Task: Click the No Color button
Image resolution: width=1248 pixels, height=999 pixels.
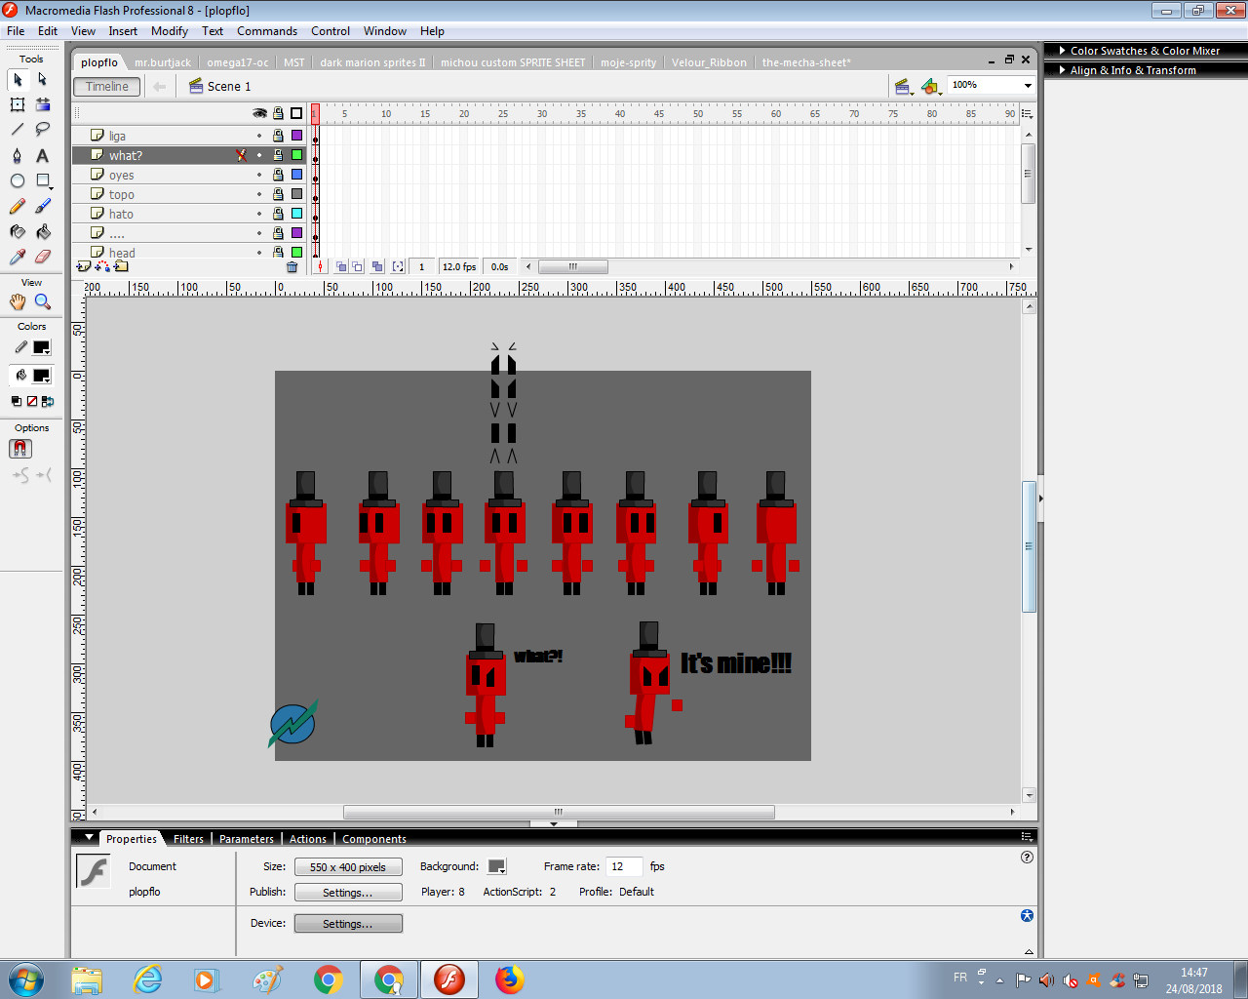Action: pyautogui.click(x=32, y=401)
